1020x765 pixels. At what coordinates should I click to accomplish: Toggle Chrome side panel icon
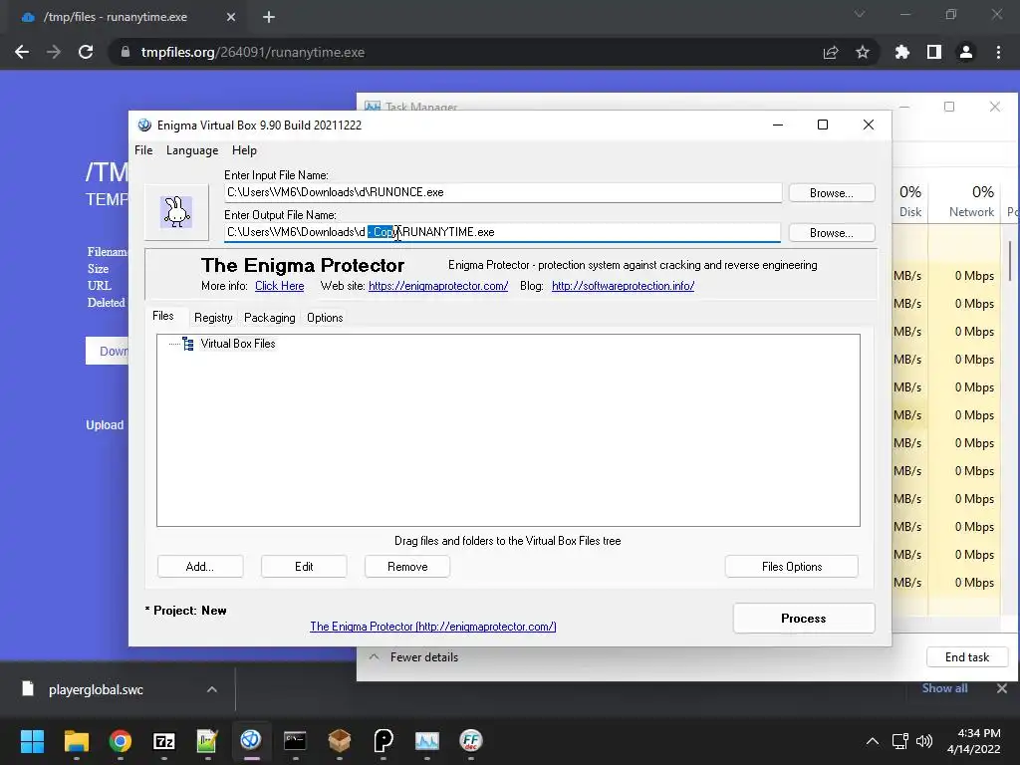point(934,52)
